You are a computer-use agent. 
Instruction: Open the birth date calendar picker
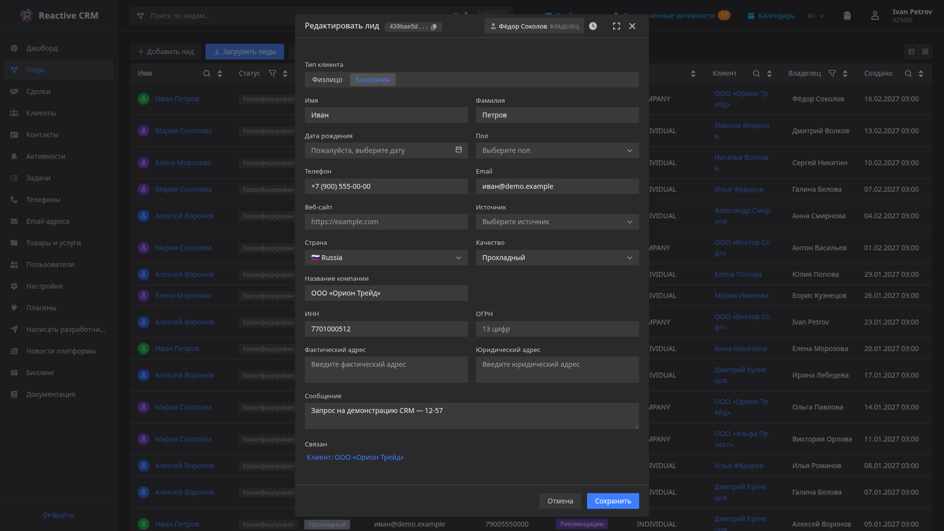(x=458, y=150)
